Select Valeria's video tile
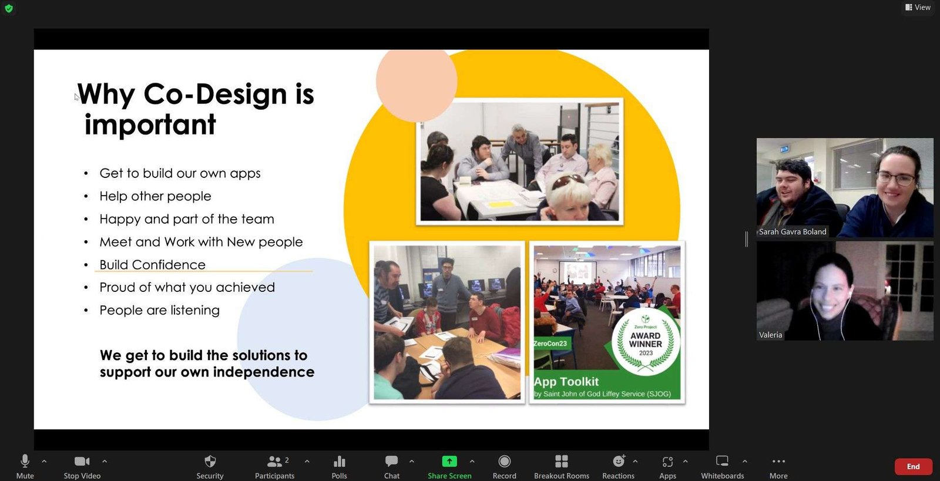This screenshot has width=940, height=481. click(x=845, y=291)
